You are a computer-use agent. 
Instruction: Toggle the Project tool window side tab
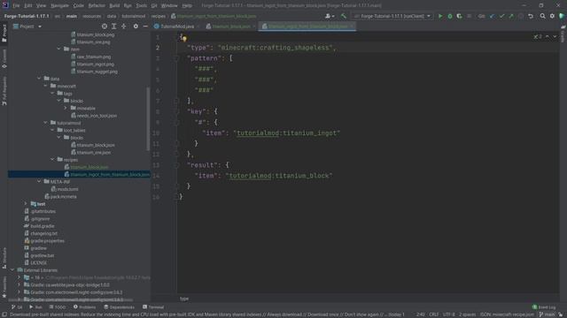(4, 34)
